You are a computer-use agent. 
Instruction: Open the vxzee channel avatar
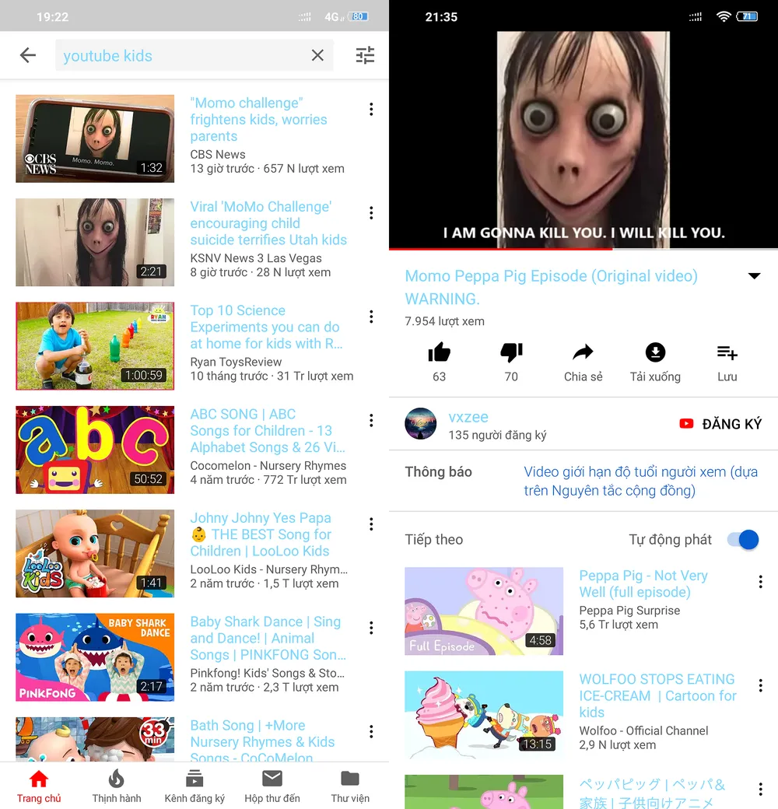click(420, 424)
